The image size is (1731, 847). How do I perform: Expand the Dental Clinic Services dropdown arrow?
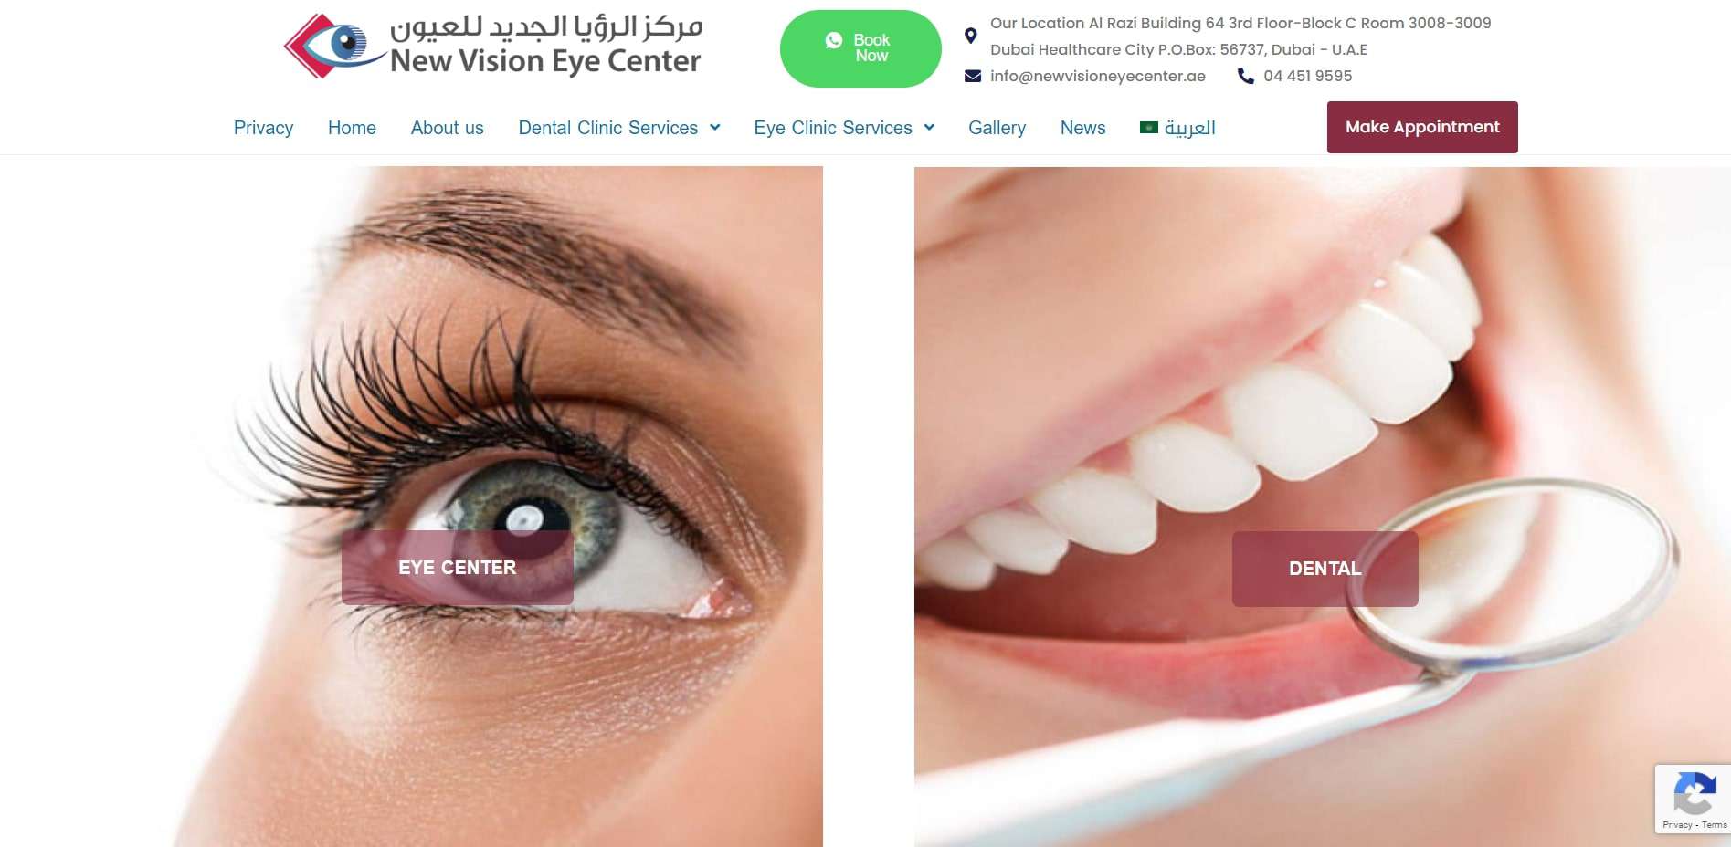[x=715, y=128]
